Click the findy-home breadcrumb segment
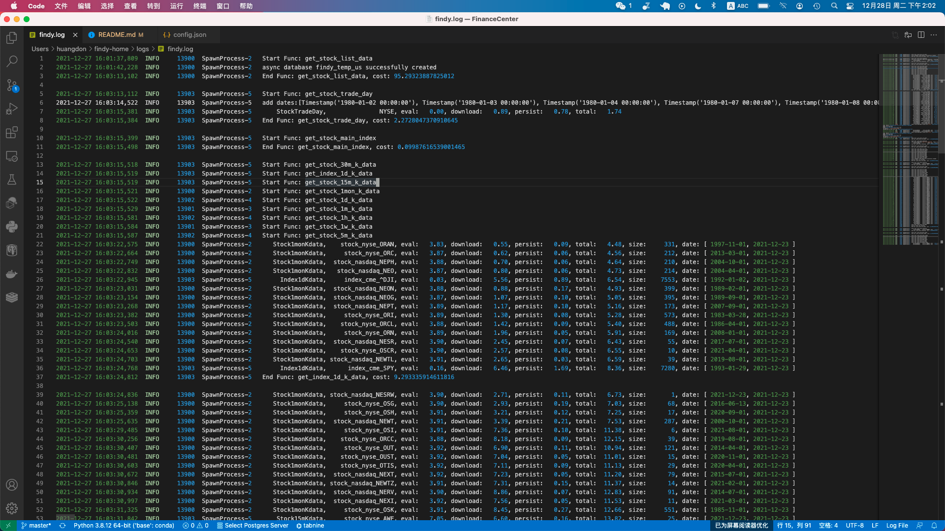 (x=111, y=49)
